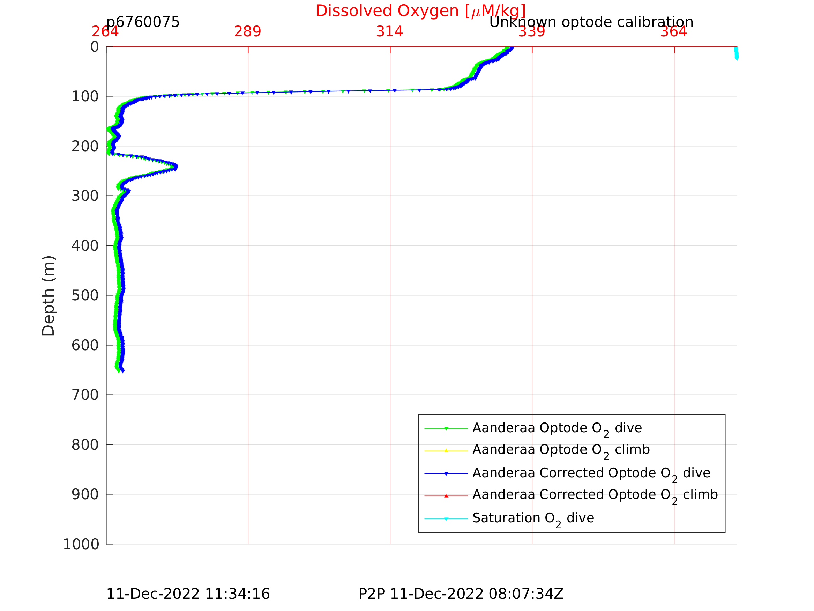The width and height of the screenshot is (814, 611).
Task: Click the depth tick label 900
Action: click(x=85, y=495)
